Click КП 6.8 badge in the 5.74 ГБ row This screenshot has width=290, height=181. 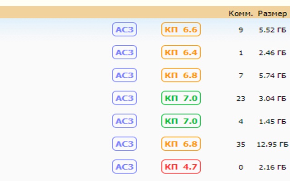coord(181,76)
